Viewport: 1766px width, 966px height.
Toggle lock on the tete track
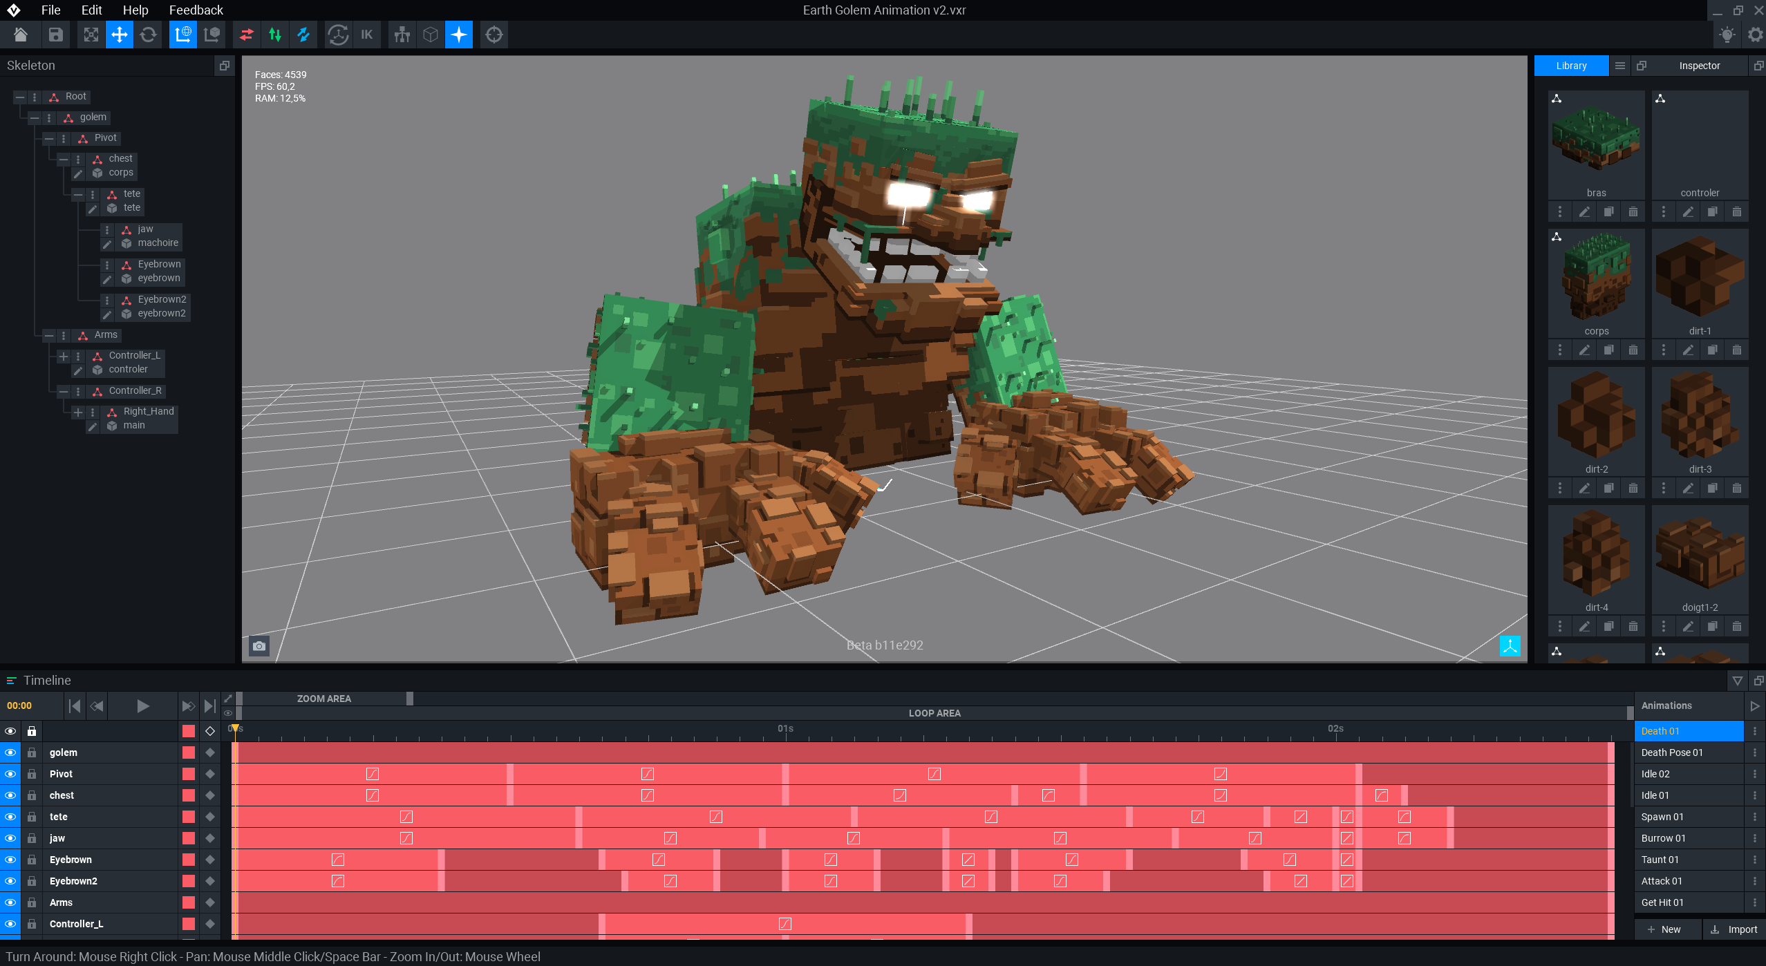coord(32,817)
